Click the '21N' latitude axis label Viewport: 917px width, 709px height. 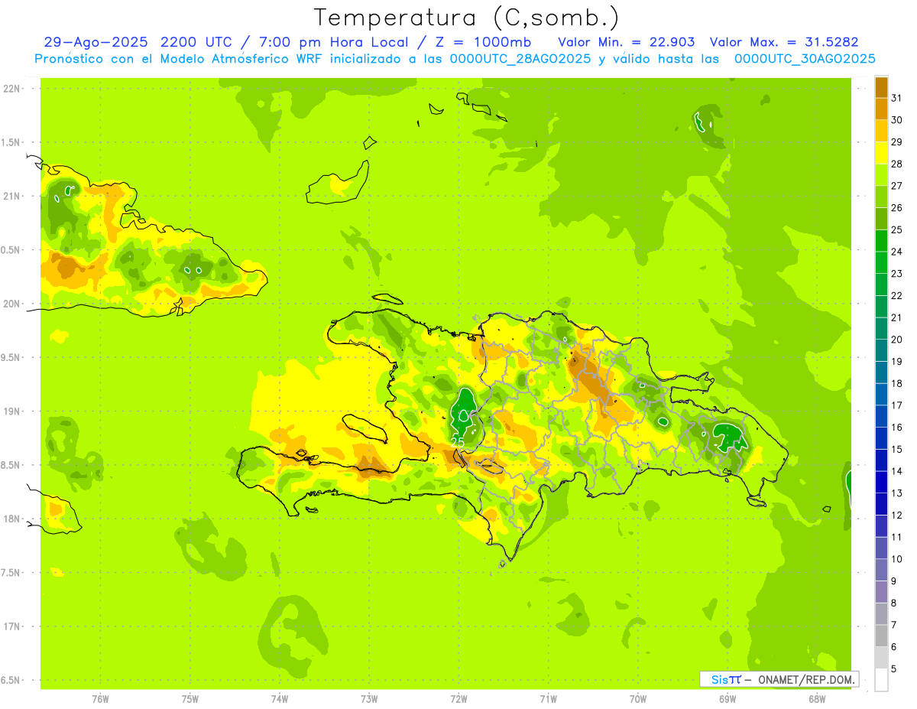(11, 197)
